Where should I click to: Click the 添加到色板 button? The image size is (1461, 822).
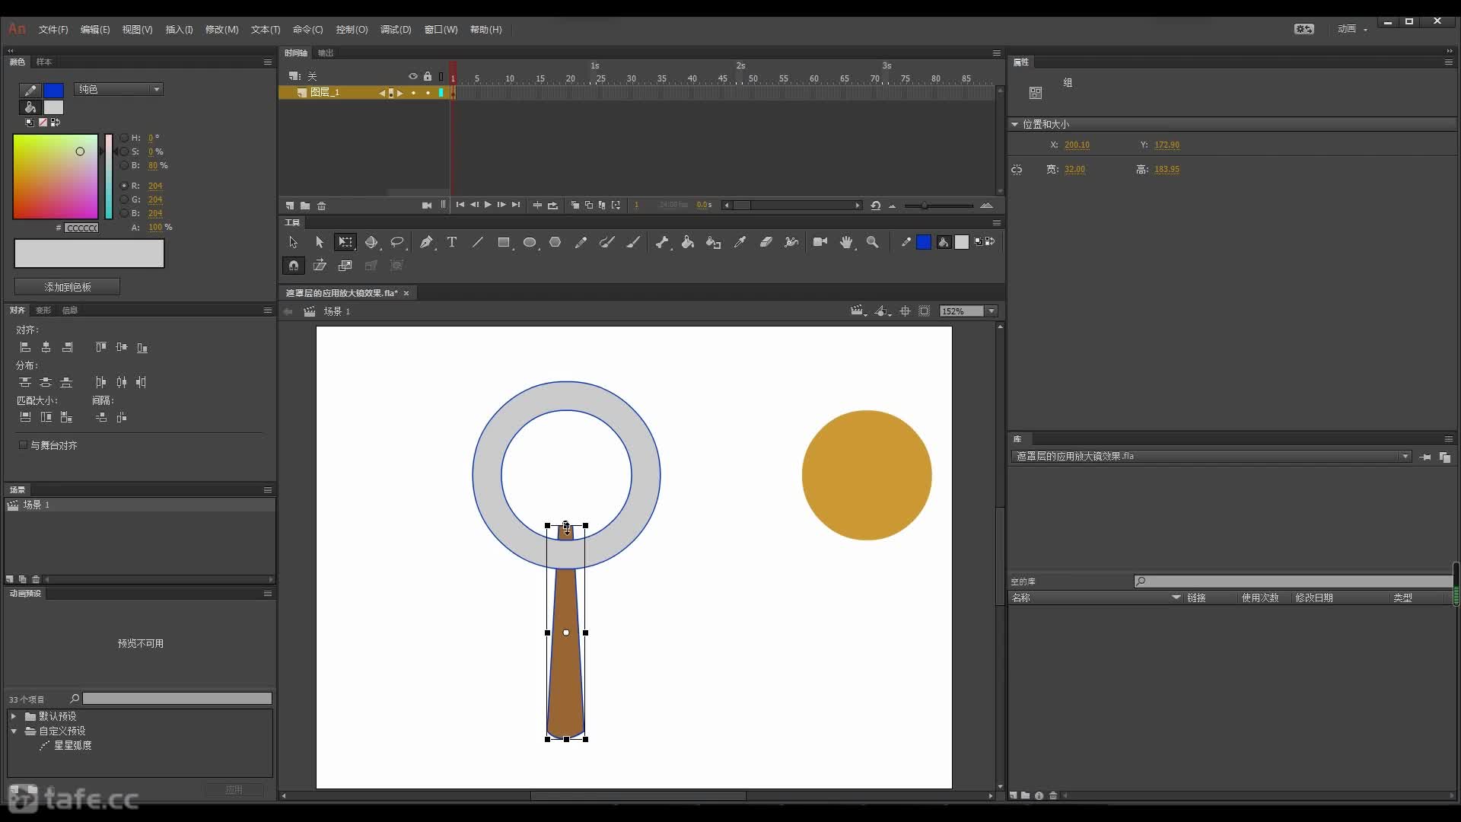[67, 287]
